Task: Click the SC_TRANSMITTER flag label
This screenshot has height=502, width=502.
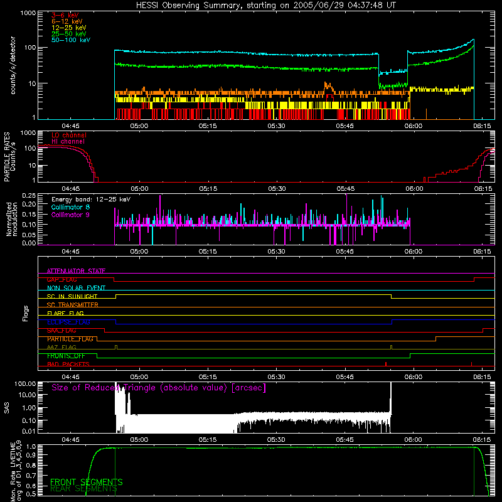Action: [73, 305]
